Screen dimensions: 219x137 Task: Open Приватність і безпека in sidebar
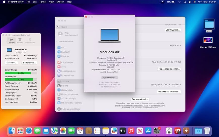pos(70,103)
